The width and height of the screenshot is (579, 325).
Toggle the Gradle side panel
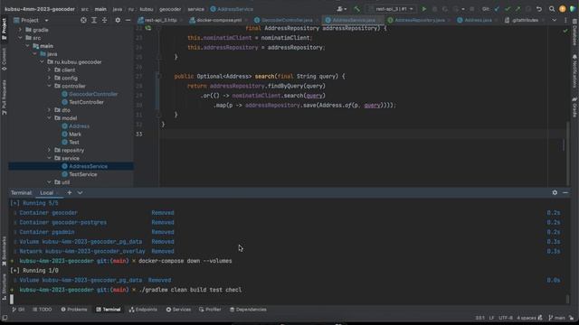pyautogui.click(x=575, y=107)
